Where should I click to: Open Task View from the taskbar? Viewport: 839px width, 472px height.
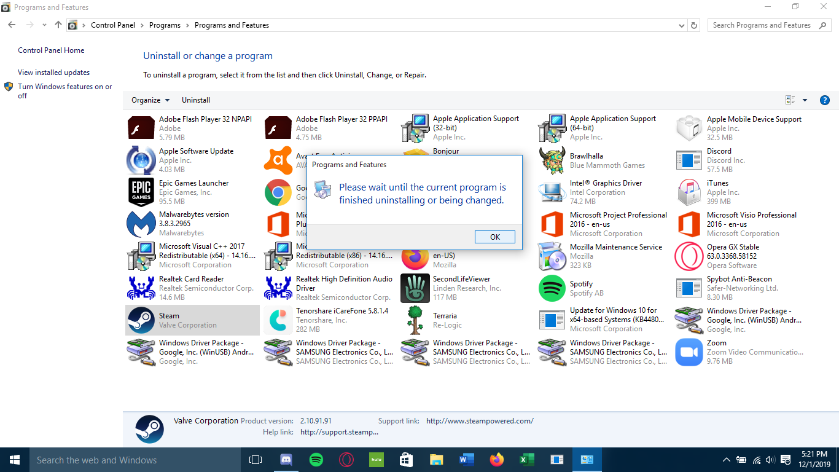pyautogui.click(x=256, y=460)
